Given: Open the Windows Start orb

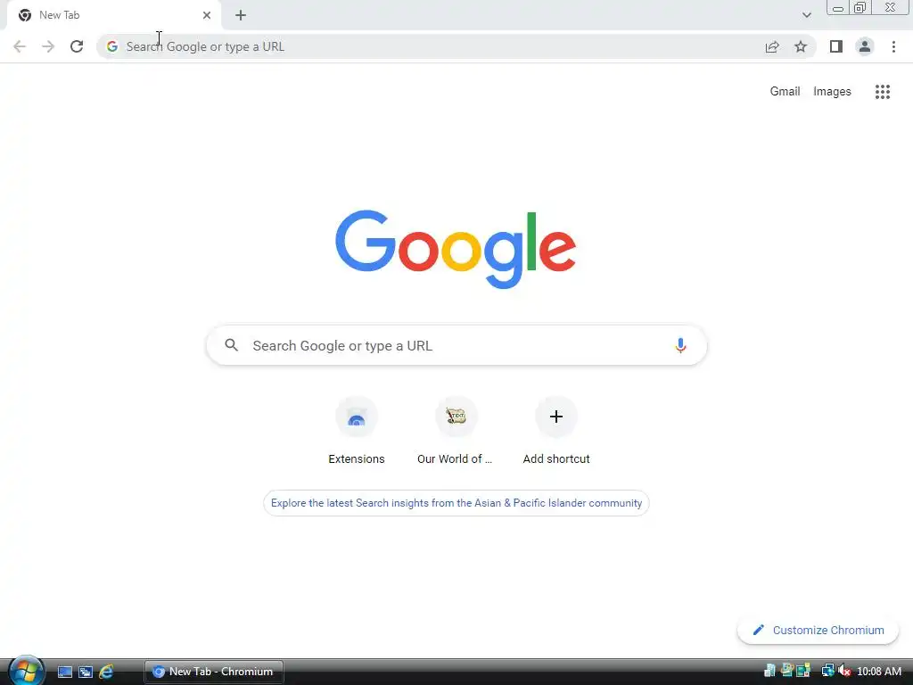Looking at the screenshot, I should click(x=26, y=671).
